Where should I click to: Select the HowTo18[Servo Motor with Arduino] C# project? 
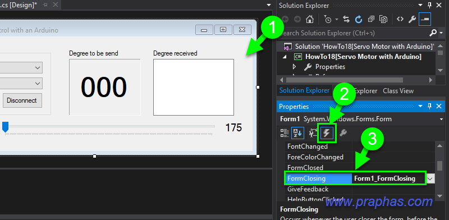363,57
